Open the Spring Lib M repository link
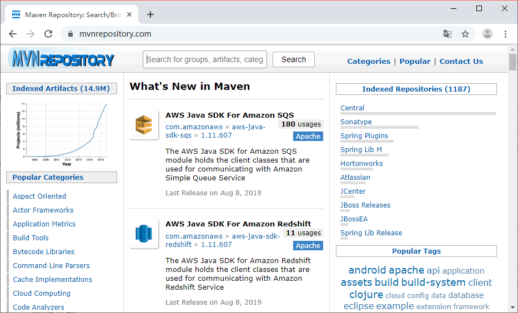This screenshot has width=518, height=313. point(361,150)
